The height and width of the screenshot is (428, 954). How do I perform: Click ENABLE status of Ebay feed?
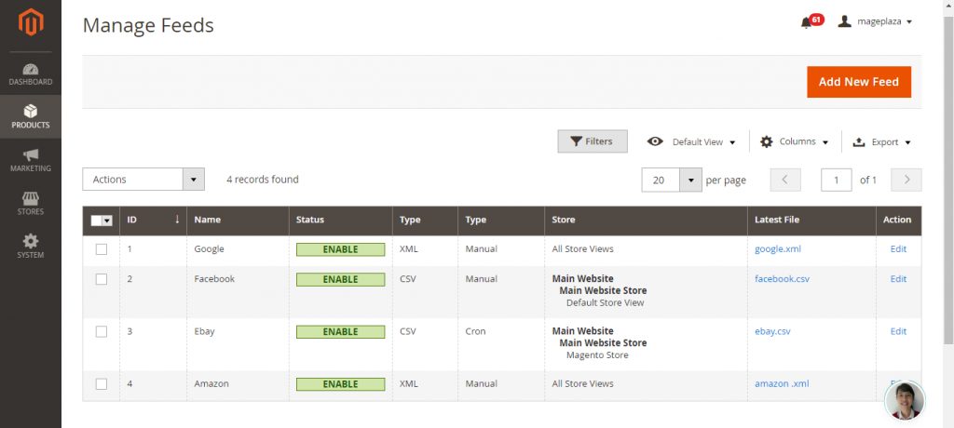click(x=341, y=332)
